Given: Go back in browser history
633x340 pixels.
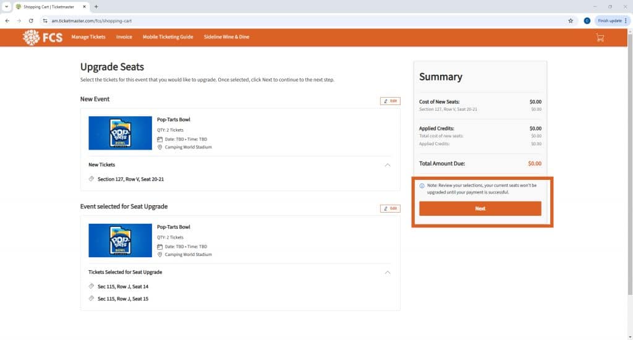Looking at the screenshot, I should [7, 20].
